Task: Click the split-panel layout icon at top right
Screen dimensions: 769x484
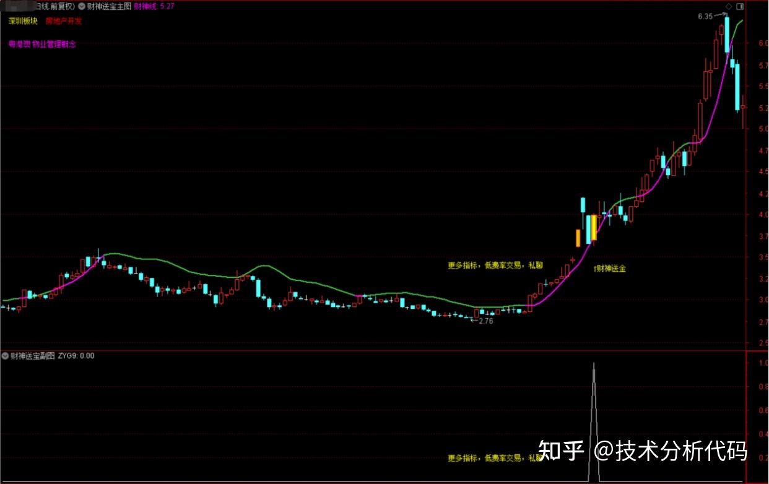Action: [741, 6]
